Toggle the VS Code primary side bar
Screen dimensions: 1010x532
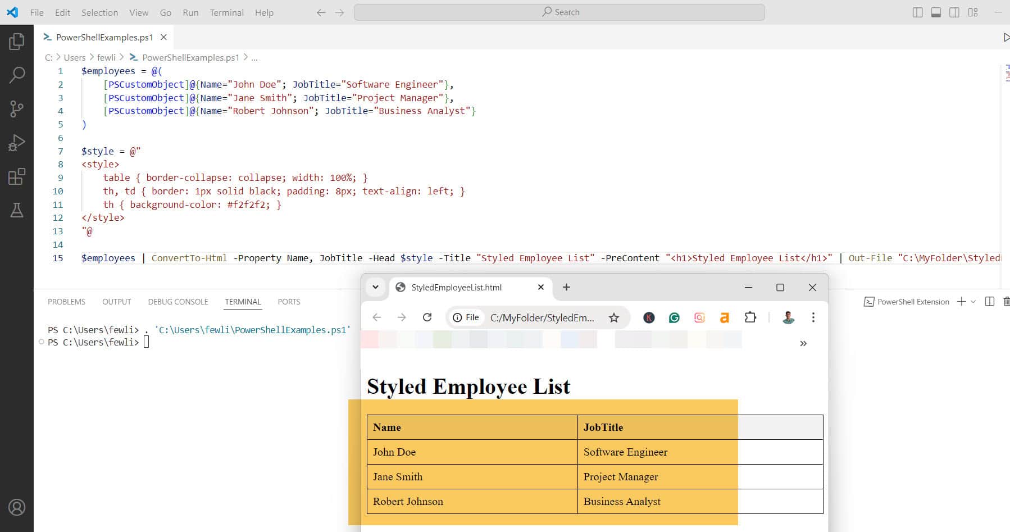tap(918, 12)
